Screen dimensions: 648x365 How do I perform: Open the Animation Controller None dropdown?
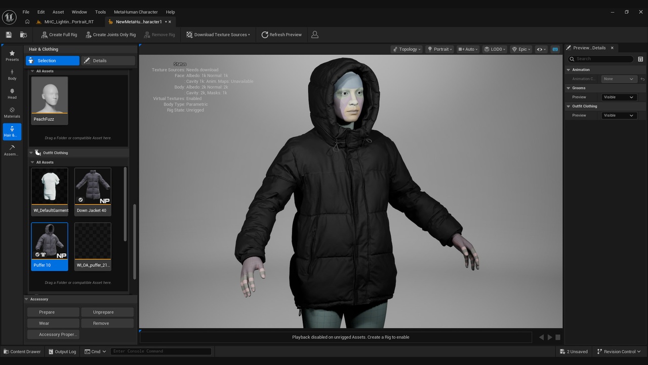click(x=619, y=79)
